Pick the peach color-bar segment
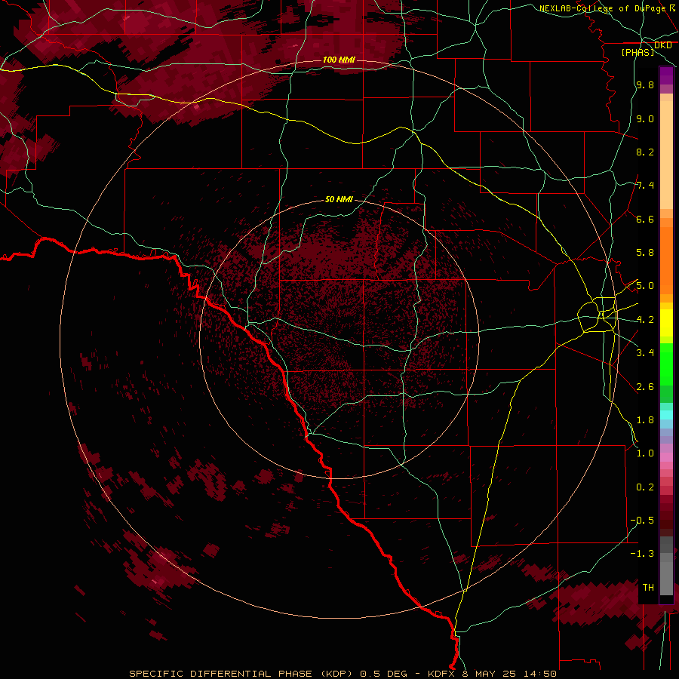 pyautogui.click(x=666, y=155)
